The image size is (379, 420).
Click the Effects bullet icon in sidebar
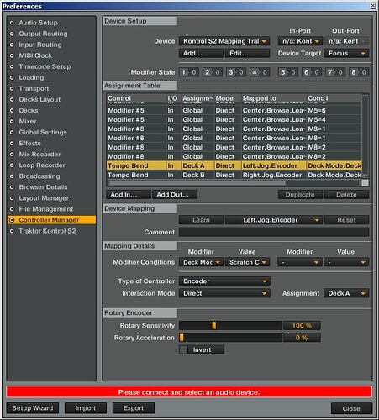pyautogui.click(x=12, y=144)
